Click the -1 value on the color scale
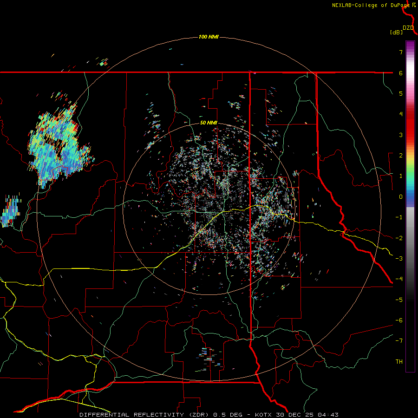Viewport: 418px width, 418px height. point(399,217)
